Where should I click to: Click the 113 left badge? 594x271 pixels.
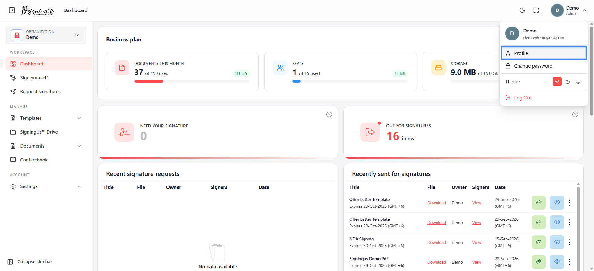click(x=241, y=73)
